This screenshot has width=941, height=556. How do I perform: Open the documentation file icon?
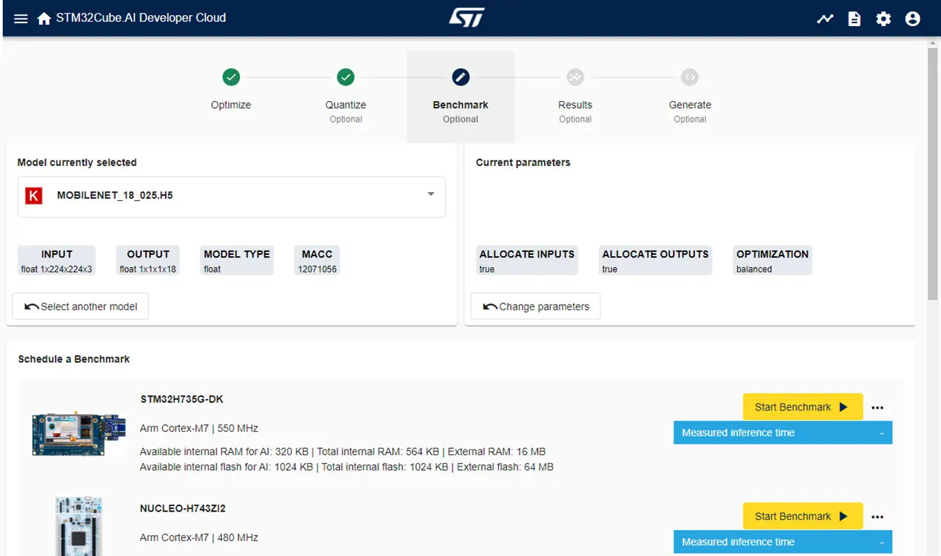[854, 18]
